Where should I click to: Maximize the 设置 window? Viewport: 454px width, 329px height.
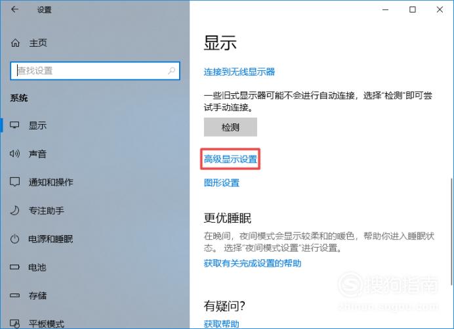point(413,10)
